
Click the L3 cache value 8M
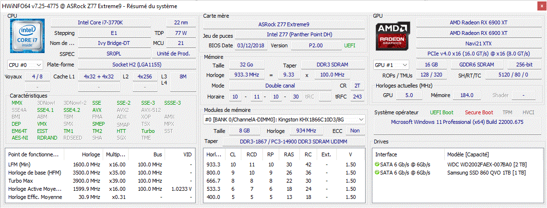[183, 77]
